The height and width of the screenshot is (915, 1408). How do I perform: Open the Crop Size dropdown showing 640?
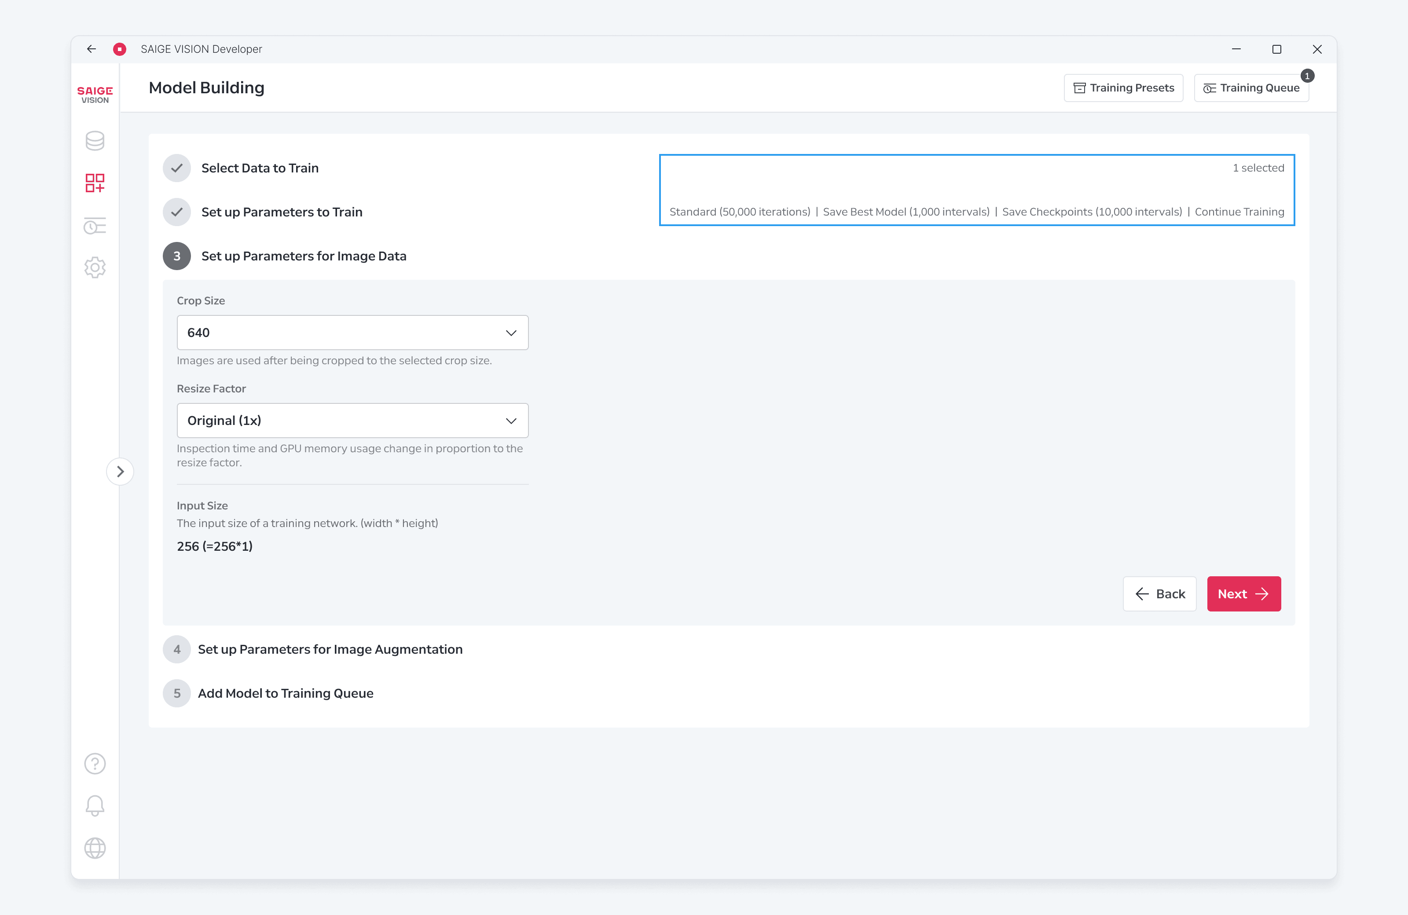click(x=352, y=333)
